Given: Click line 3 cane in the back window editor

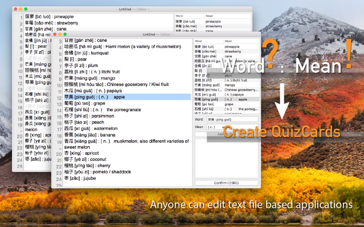Looking at the screenshot, I should point(46,29).
